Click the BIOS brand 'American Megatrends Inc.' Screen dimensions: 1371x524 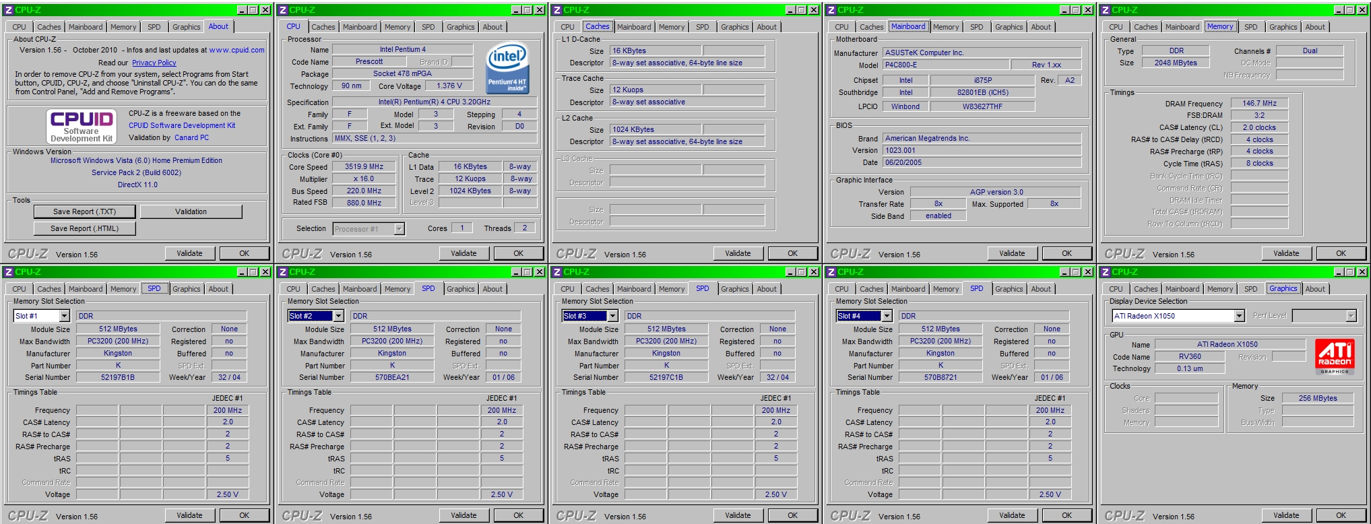[982, 138]
